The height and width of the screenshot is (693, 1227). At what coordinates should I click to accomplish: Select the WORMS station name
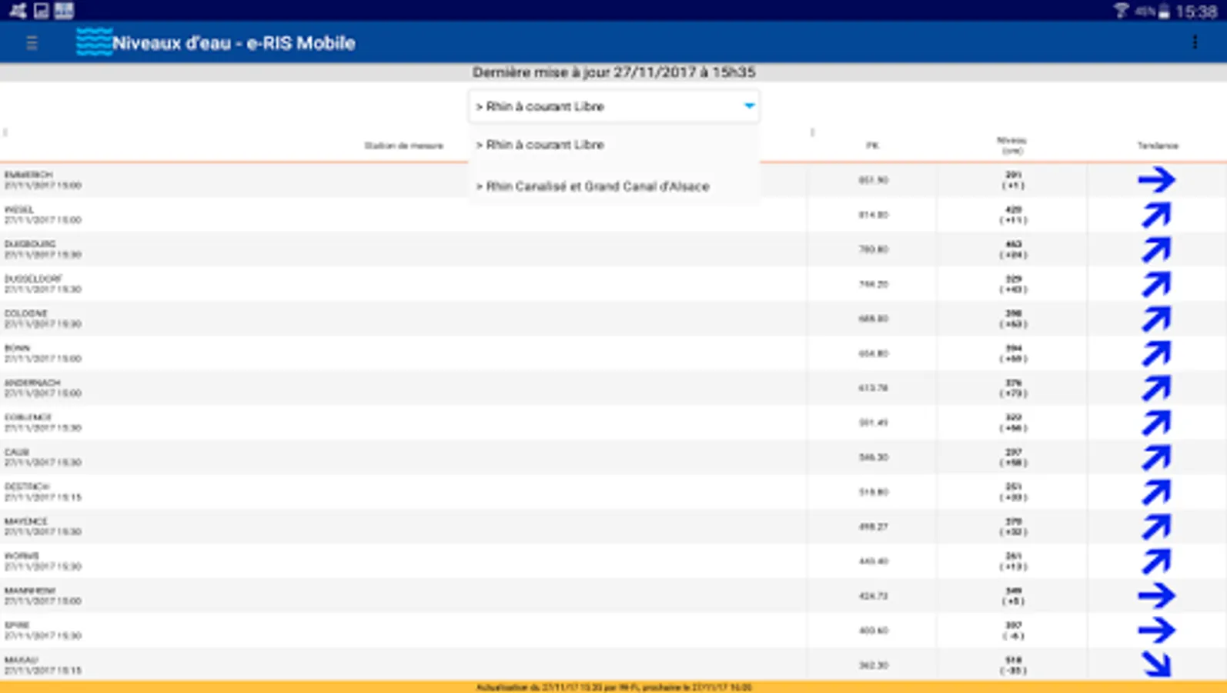click(x=22, y=556)
